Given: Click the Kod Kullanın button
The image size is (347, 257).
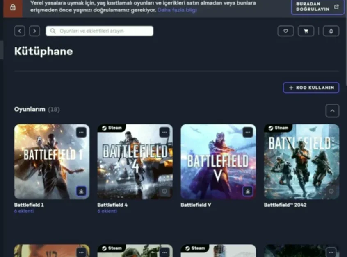Looking at the screenshot, I should click(x=311, y=88).
